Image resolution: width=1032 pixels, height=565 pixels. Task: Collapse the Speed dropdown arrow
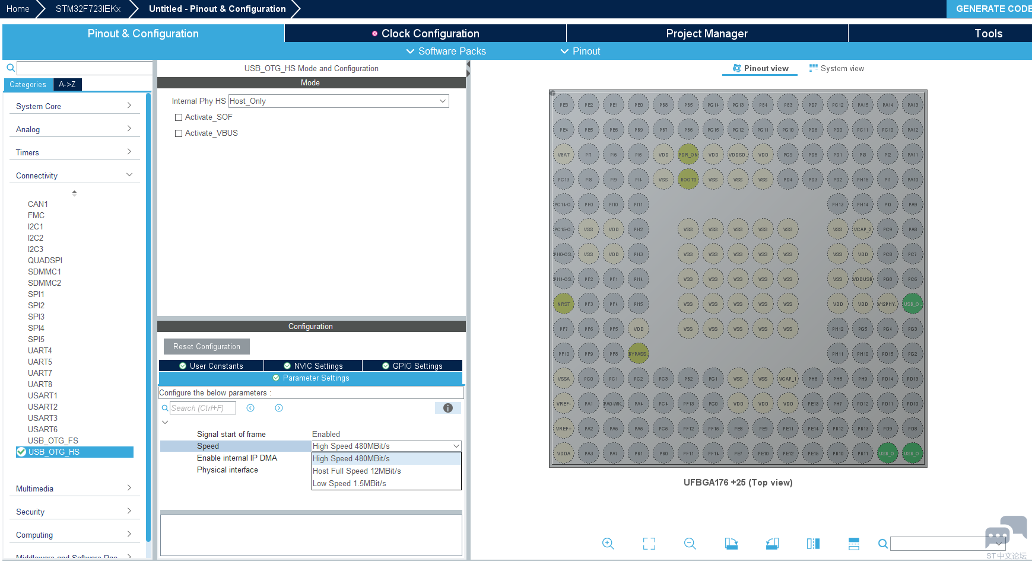coord(456,446)
